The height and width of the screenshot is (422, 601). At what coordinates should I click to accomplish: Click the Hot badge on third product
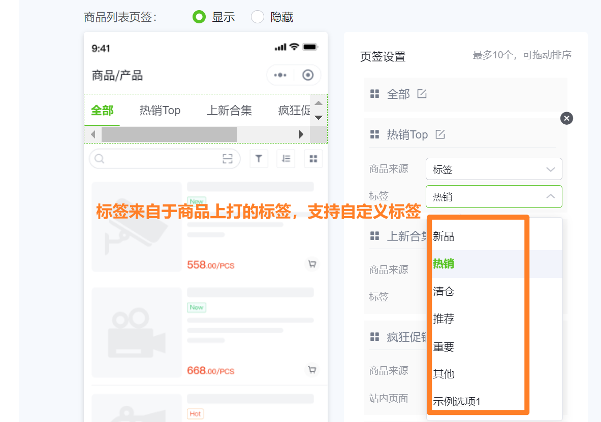196,413
